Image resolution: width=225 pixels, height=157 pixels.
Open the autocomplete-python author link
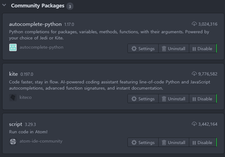click(x=41, y=47)
